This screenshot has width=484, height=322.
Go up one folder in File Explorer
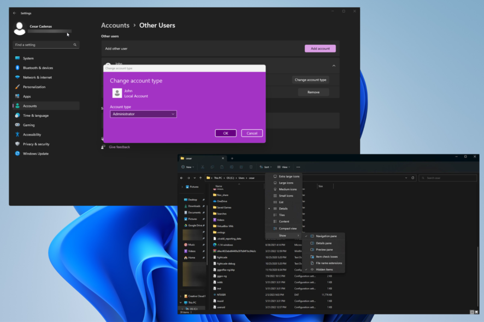pos(200,178)
